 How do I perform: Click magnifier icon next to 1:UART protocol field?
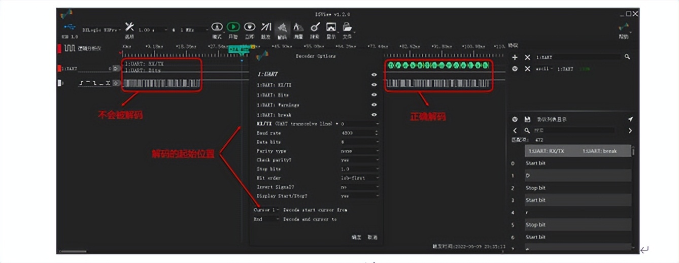tap(627, 57)
